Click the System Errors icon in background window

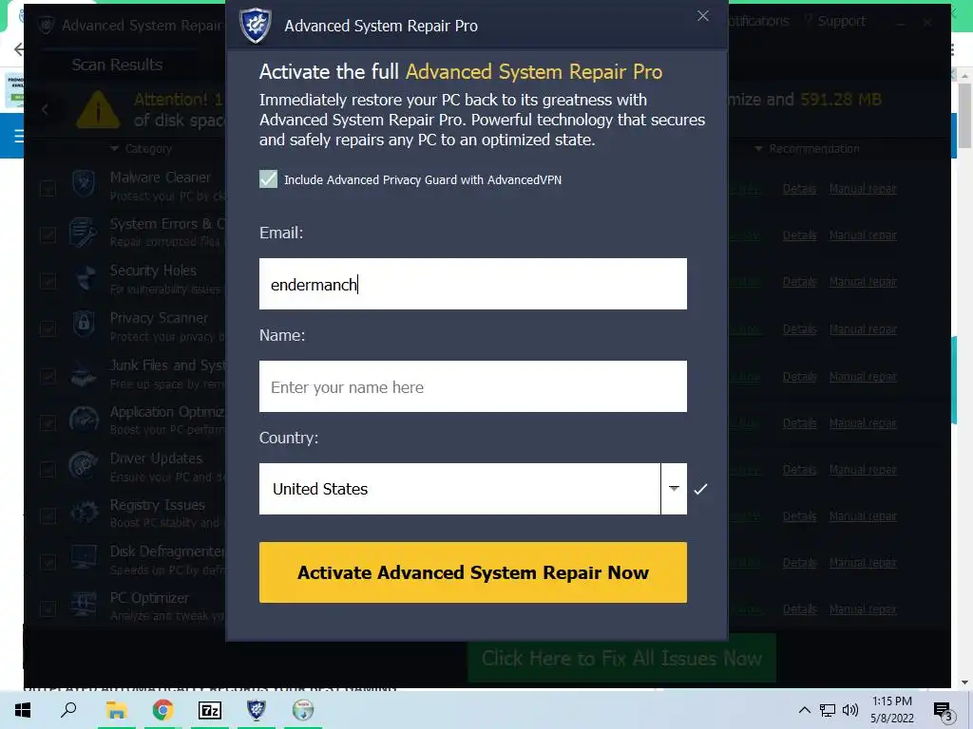pos(84,232)
